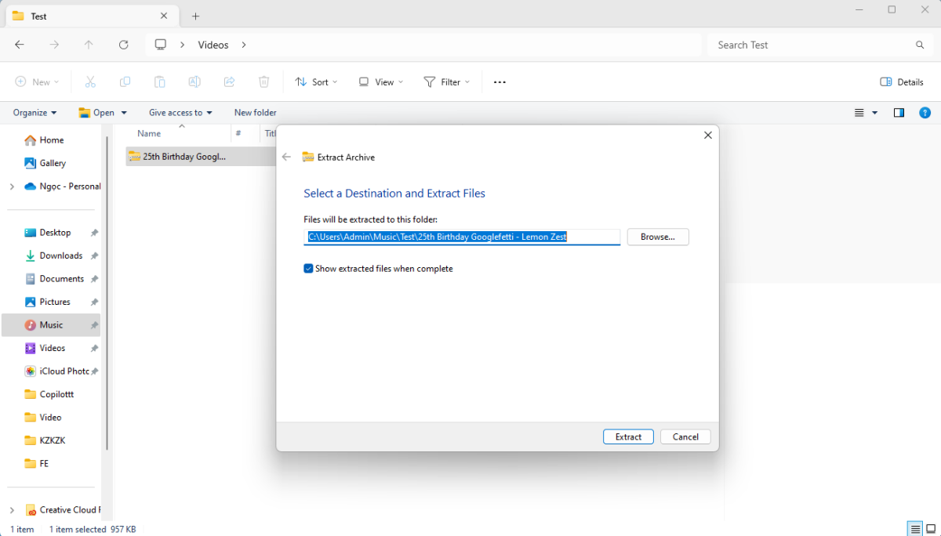Switch to large thumbnails view in status bar
Image resolution: width=941 pixels, height=536 pixels.
click(x=931, y=528)
